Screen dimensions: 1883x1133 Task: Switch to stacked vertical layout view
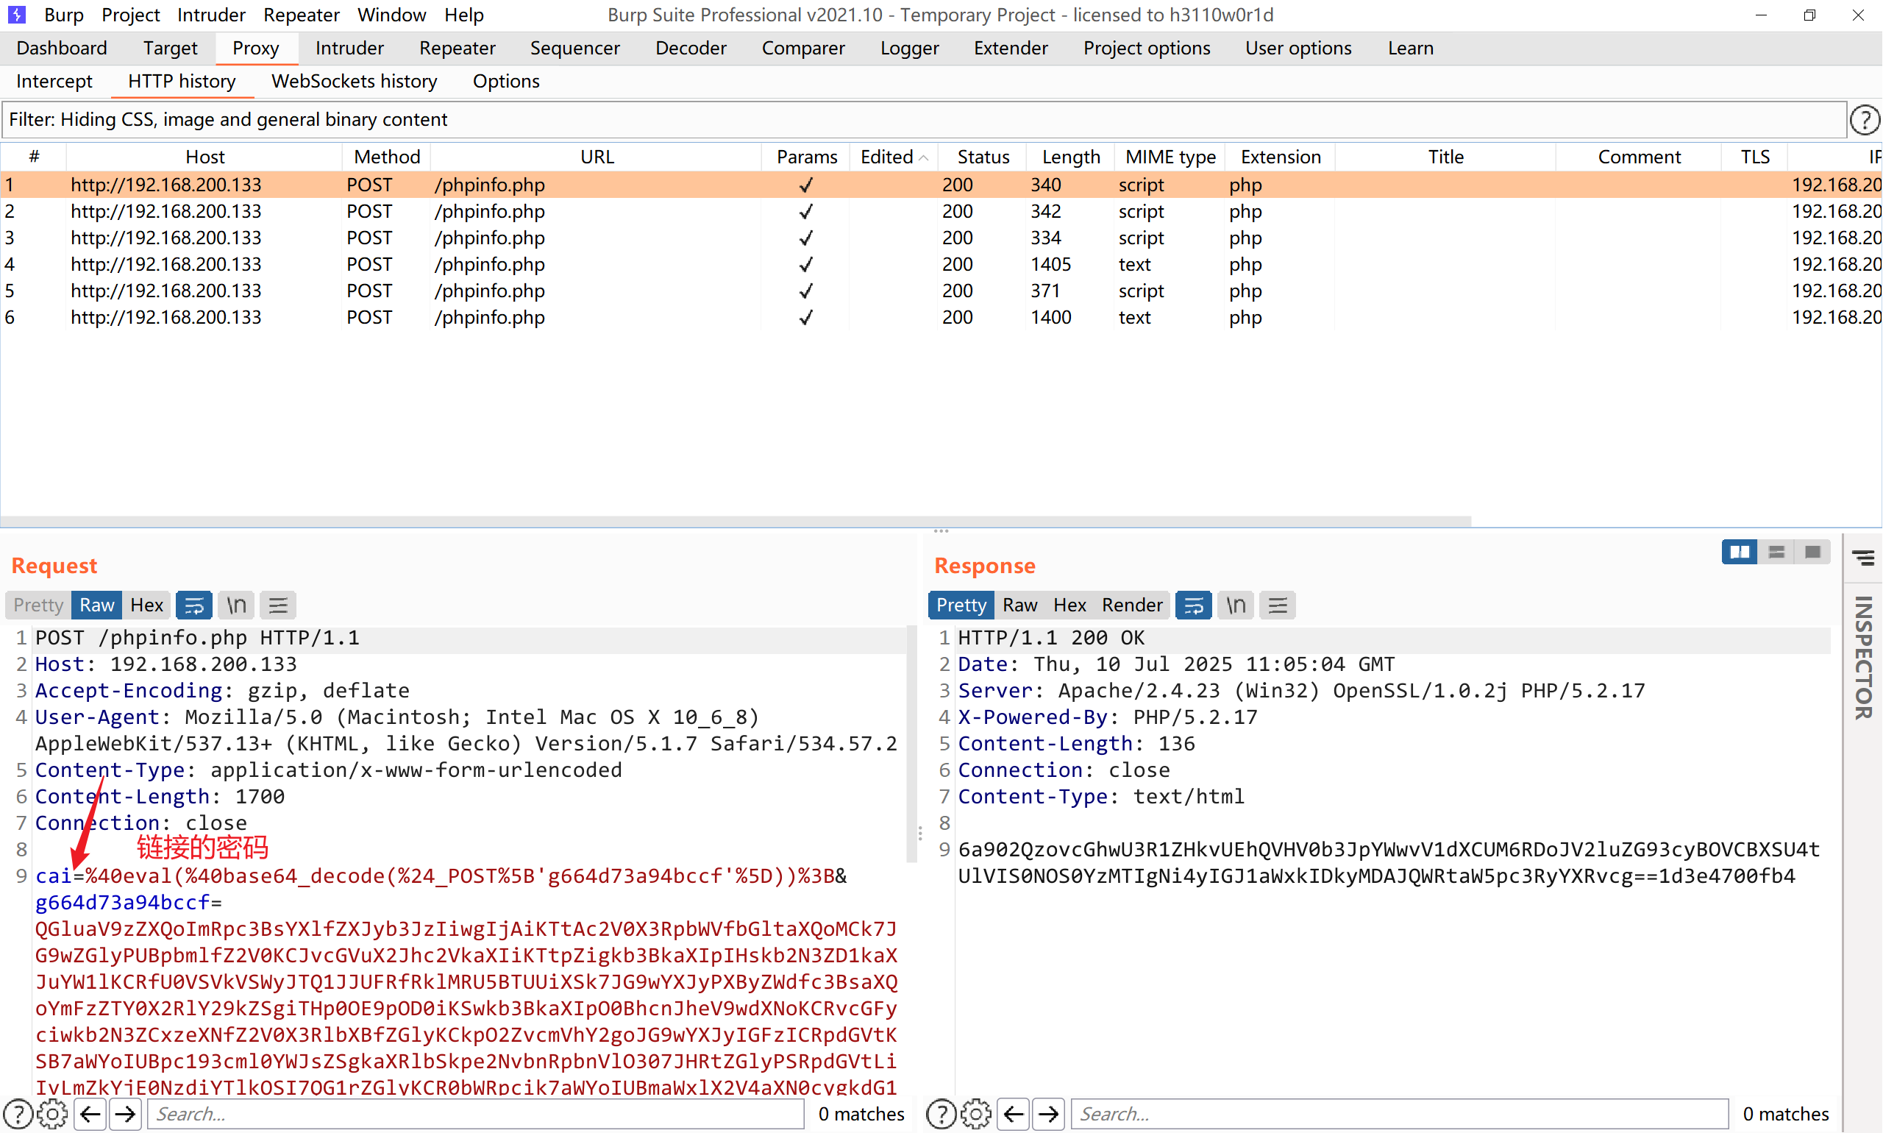click(1776, 552)
